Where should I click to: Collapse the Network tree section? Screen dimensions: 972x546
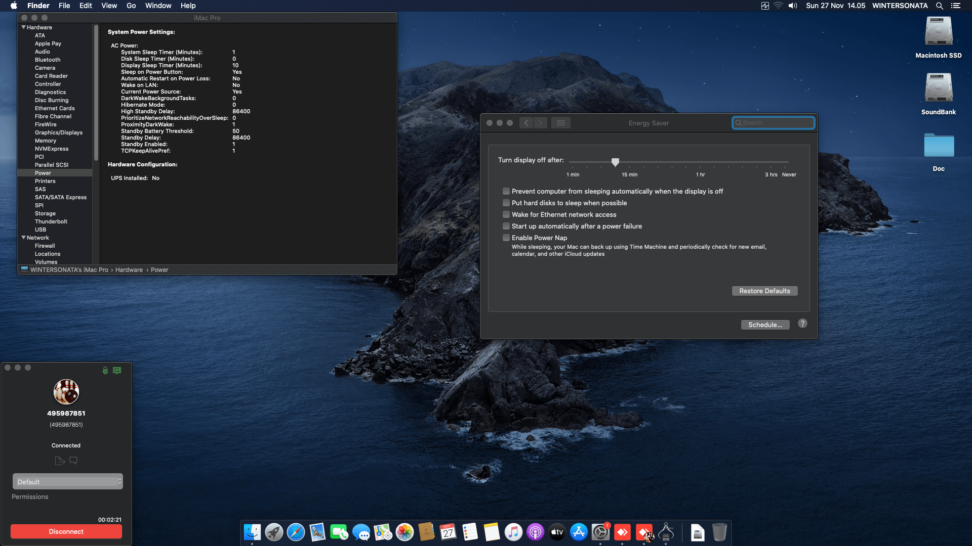23,238
